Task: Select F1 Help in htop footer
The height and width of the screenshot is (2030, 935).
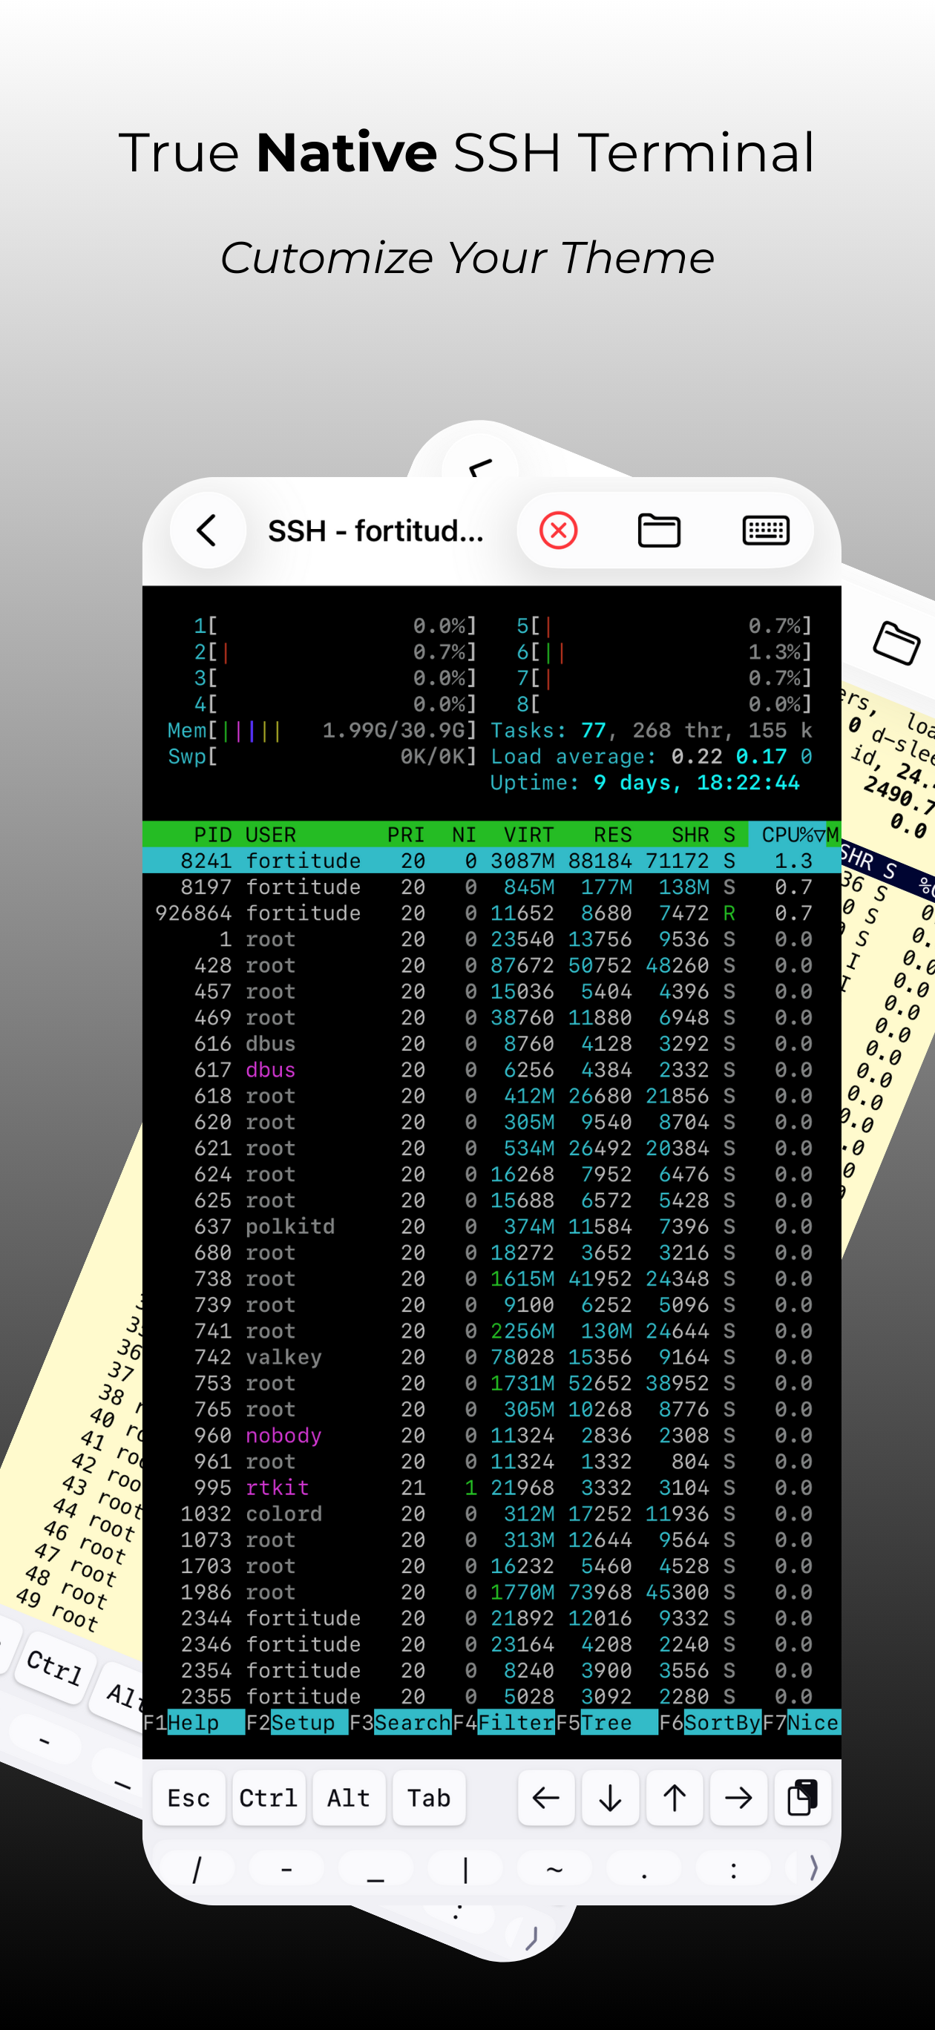Action: click(193, 1723)
